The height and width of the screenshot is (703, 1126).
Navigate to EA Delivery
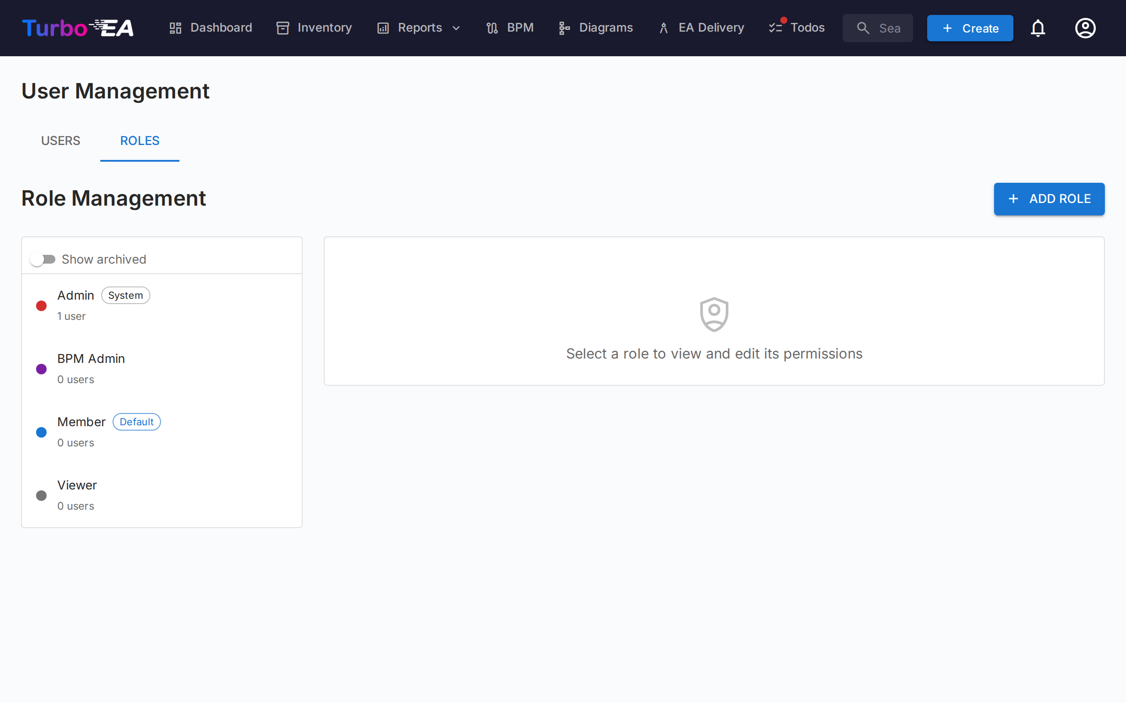coord(711,27)
